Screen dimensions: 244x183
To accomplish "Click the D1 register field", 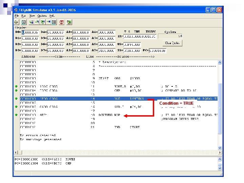I will pyautogui.click(x=30, y=38).
